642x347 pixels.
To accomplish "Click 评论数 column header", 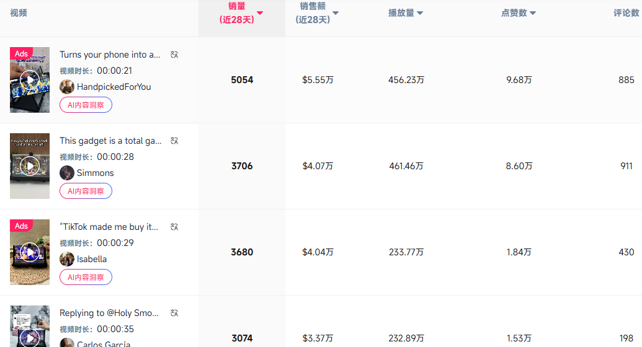I will (626, 13).
